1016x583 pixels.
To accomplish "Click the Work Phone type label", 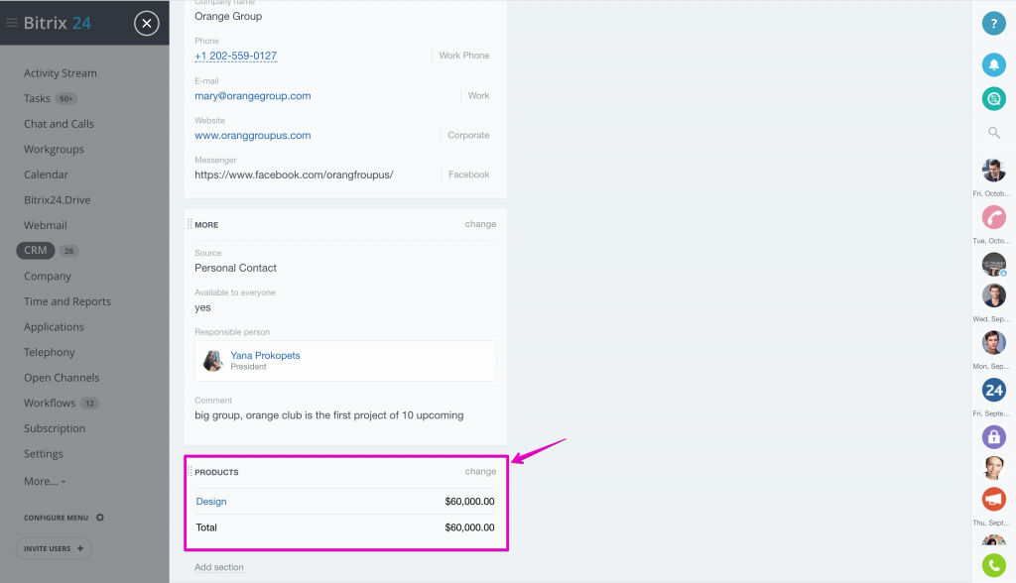I will [464, 56].
